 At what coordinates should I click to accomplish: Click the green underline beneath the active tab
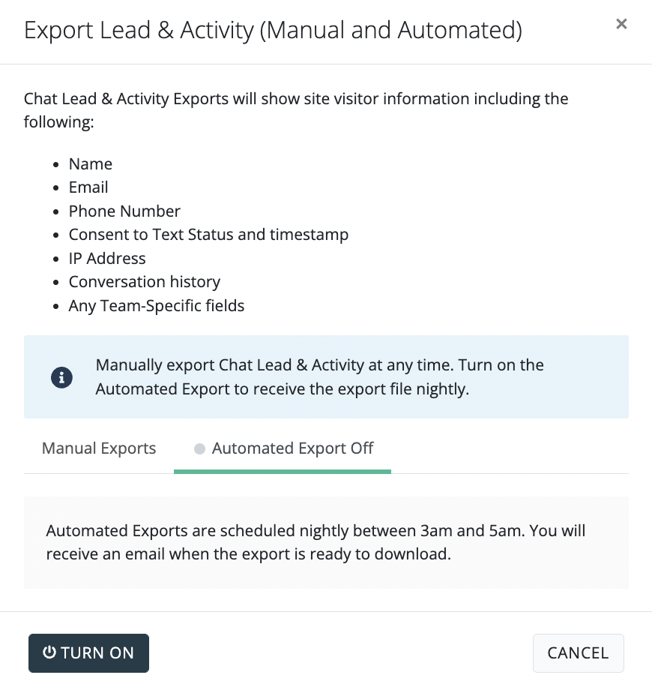click(283, 471)
